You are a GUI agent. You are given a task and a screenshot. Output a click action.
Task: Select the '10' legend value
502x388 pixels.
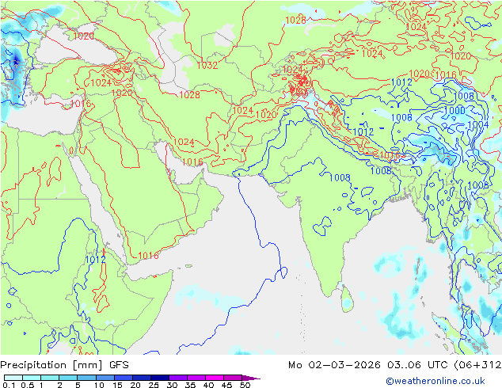tap(99, 385)
